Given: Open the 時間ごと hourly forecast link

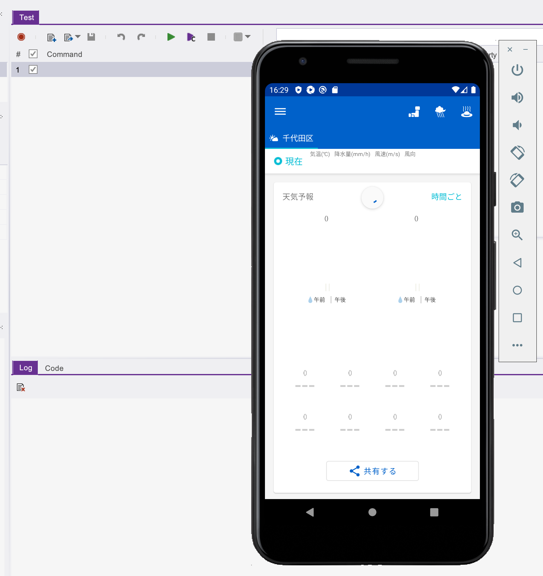Looking at the screenshot, I should tap(446, 197).
